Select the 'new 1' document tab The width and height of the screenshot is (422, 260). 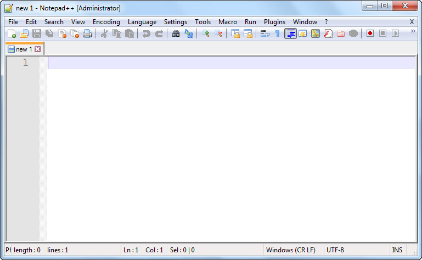[x=23, y=49]
